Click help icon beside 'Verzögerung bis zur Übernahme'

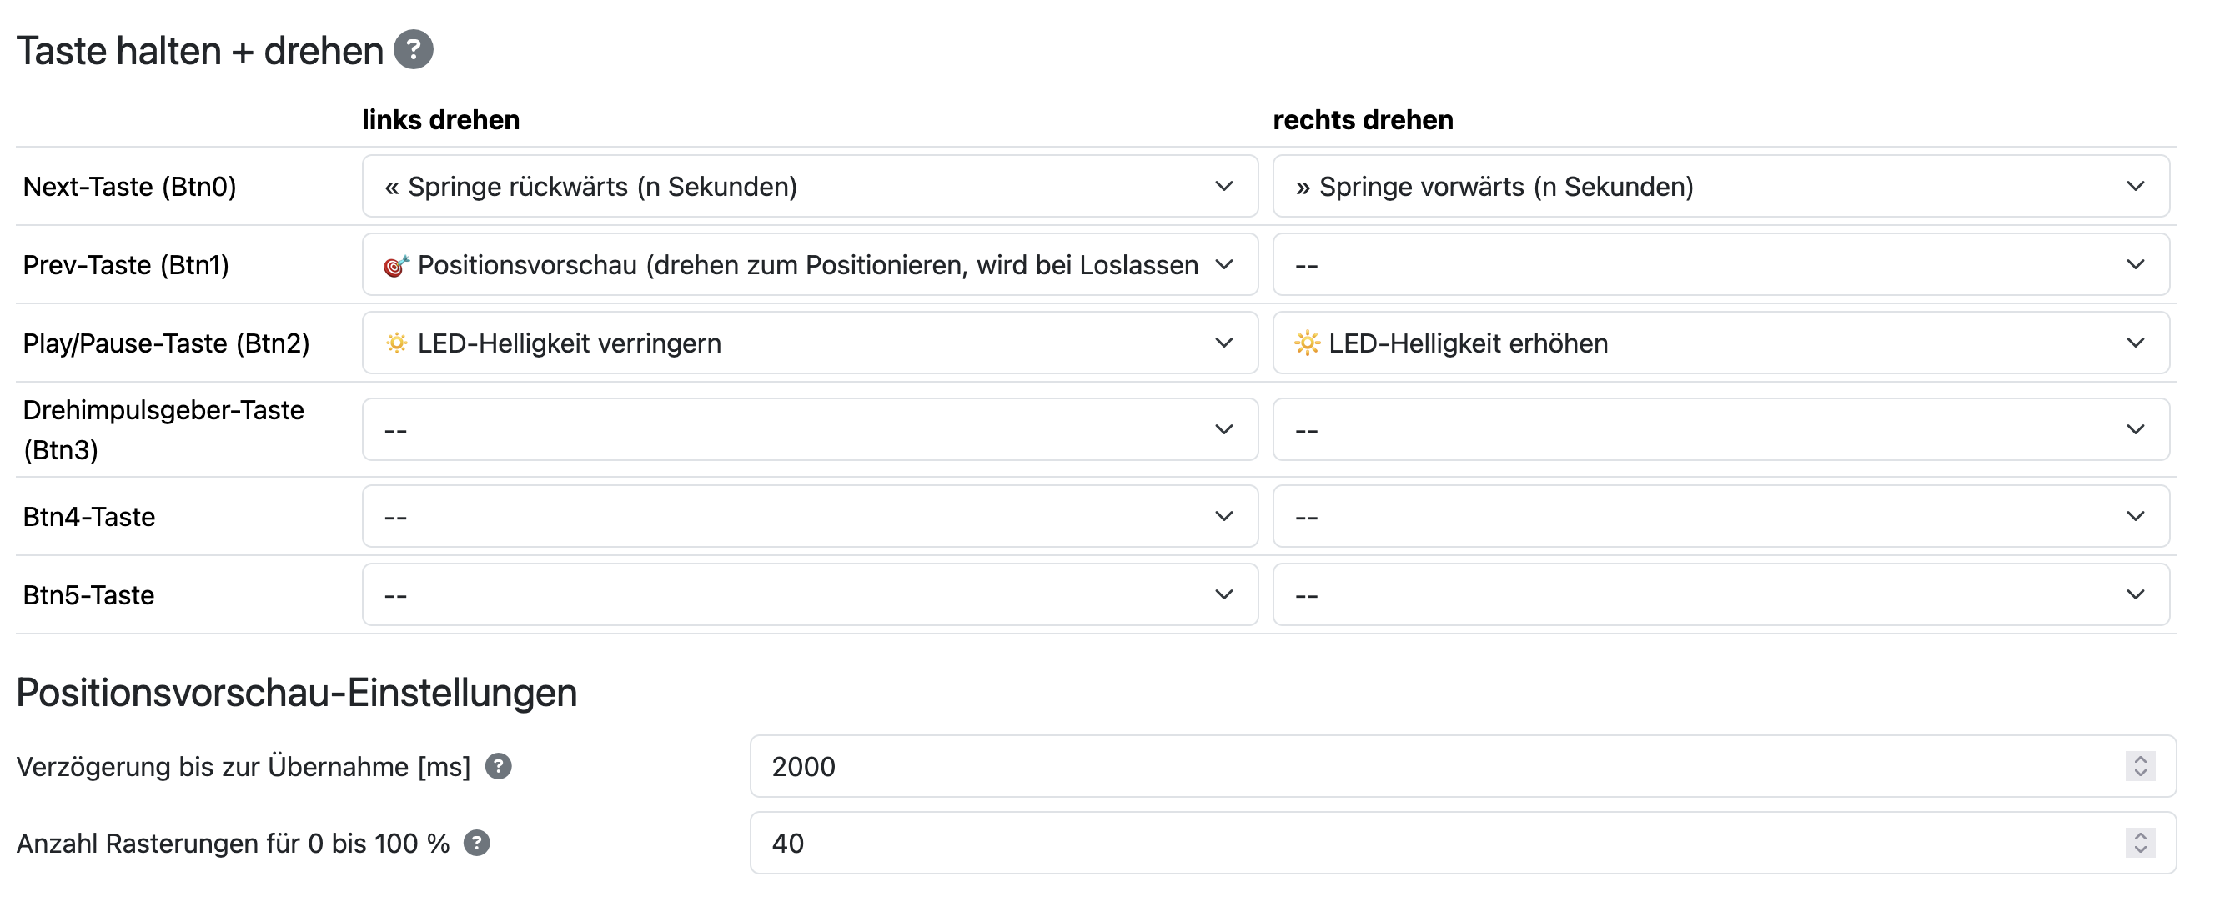click(x=498, y=766)
